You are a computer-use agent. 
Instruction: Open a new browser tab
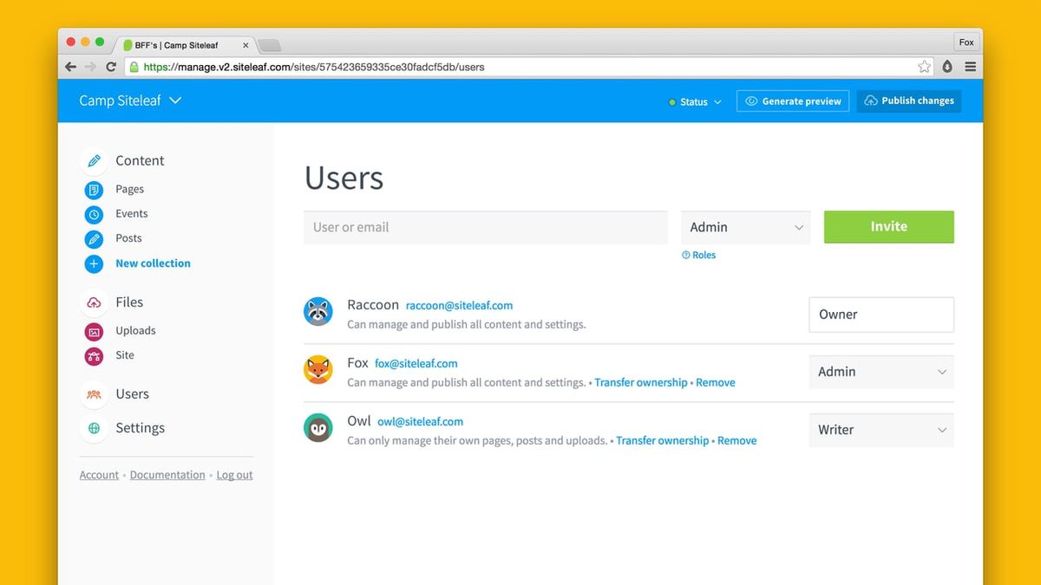[269, 46]
